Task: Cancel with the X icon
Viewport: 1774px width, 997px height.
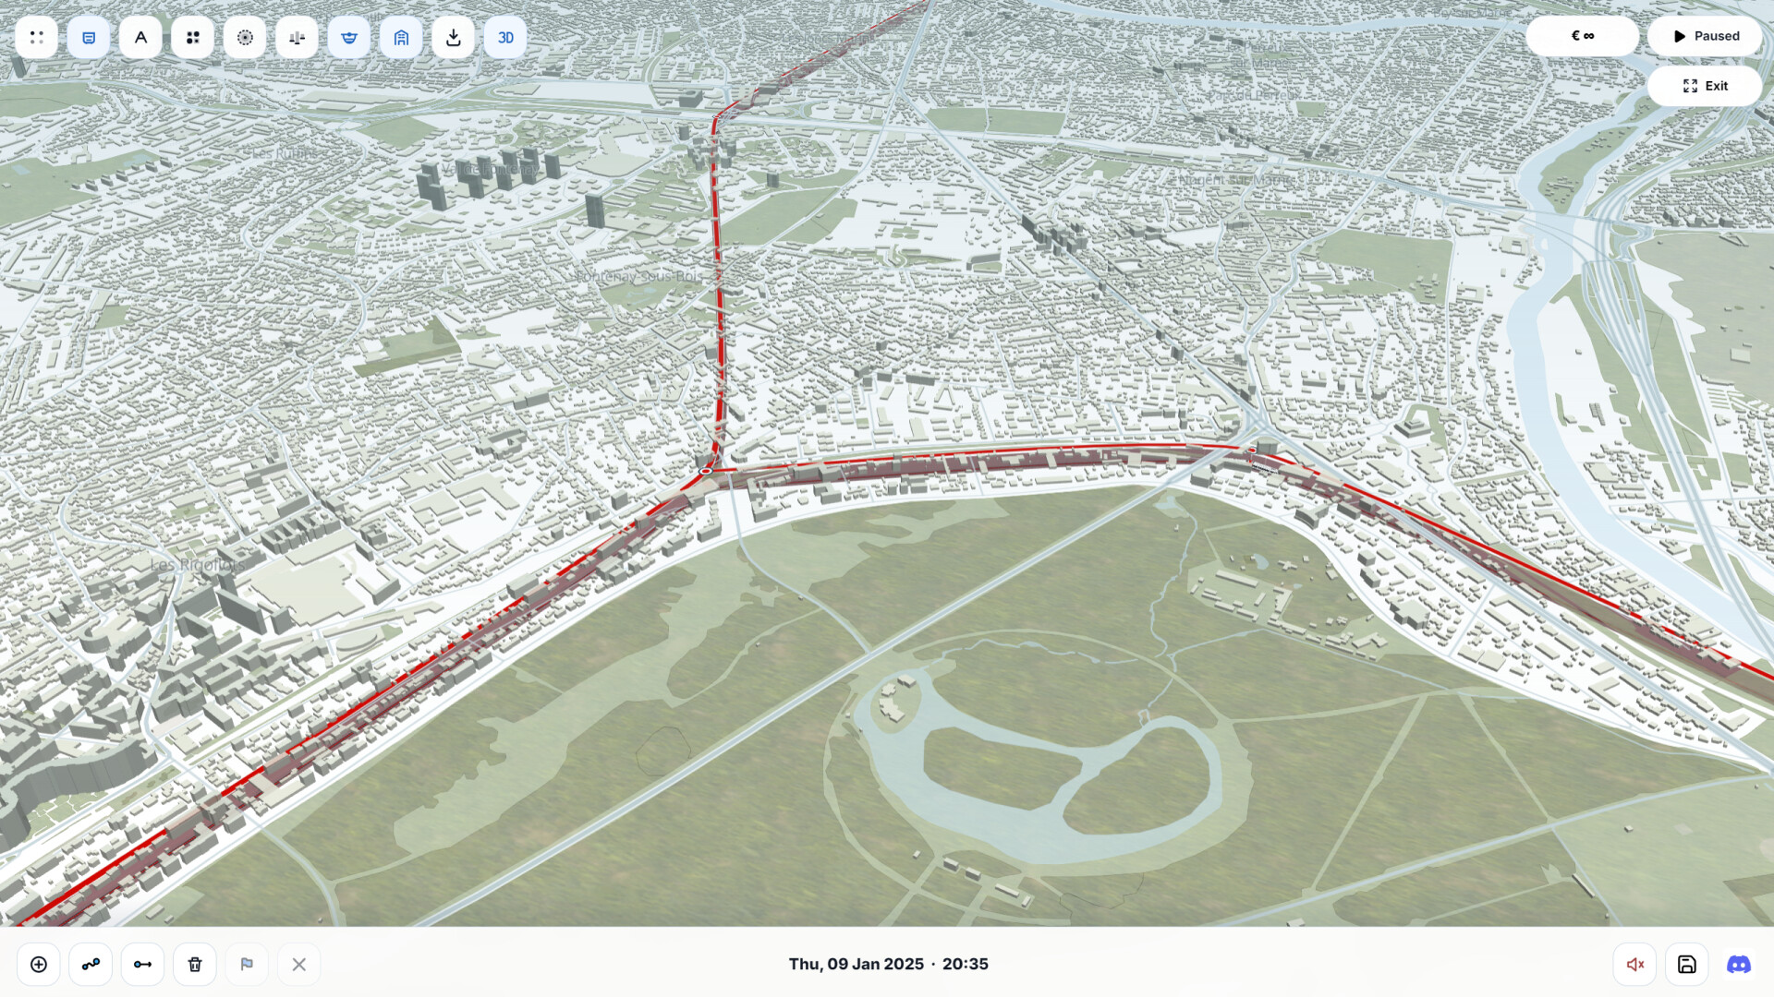Action: pyautogui.click(x=298, y=964)
